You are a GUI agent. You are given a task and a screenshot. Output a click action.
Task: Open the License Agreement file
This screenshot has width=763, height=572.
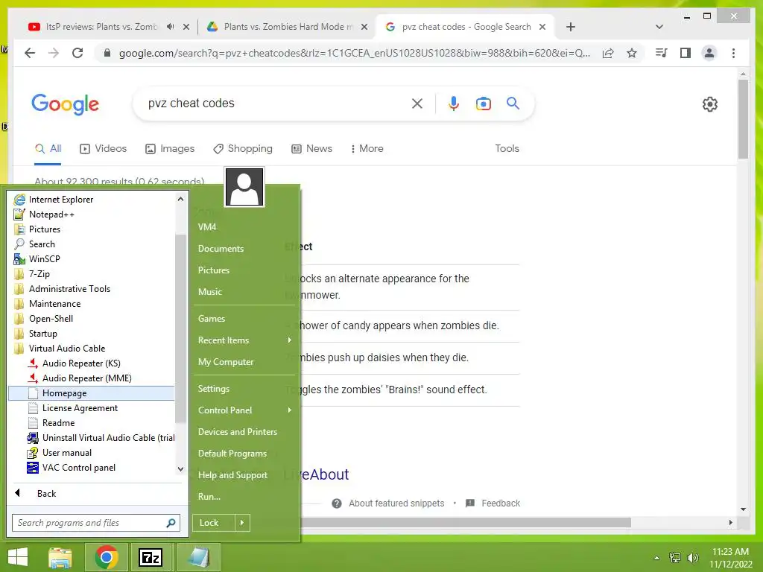click(x=92, y=408)
